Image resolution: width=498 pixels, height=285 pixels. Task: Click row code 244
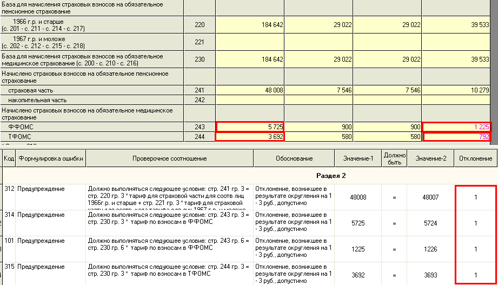click(x=200, y=137)
